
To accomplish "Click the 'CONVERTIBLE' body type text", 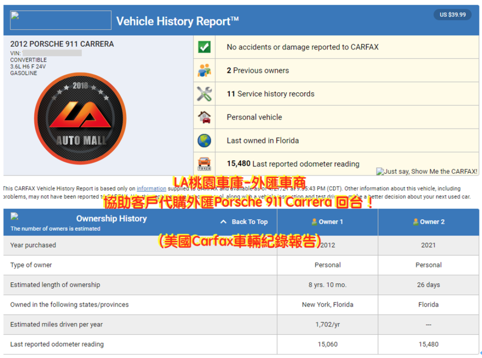I will [28, 60].
